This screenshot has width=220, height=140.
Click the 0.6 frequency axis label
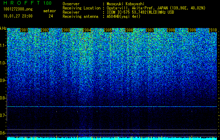click(x=3, y=133)
